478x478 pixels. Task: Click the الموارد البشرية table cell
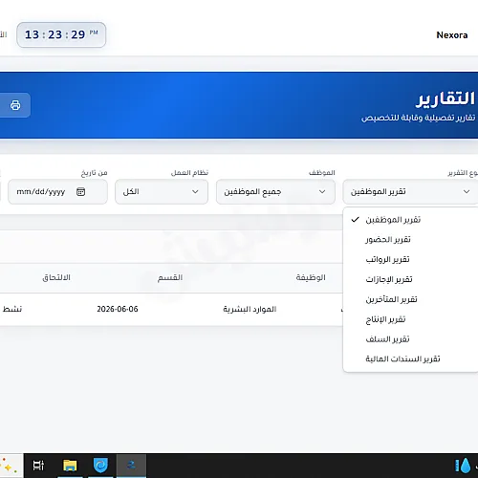pos(250,309)
